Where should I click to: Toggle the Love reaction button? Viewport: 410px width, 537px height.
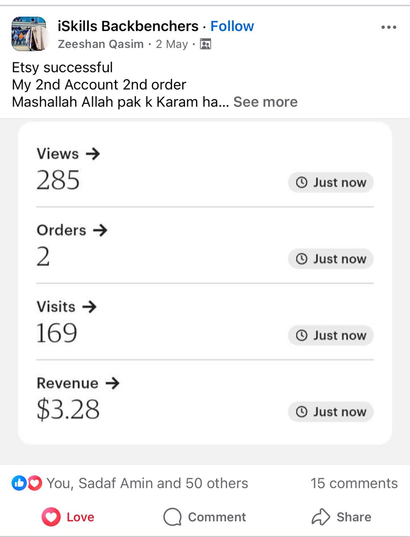[x=68, y=517]
